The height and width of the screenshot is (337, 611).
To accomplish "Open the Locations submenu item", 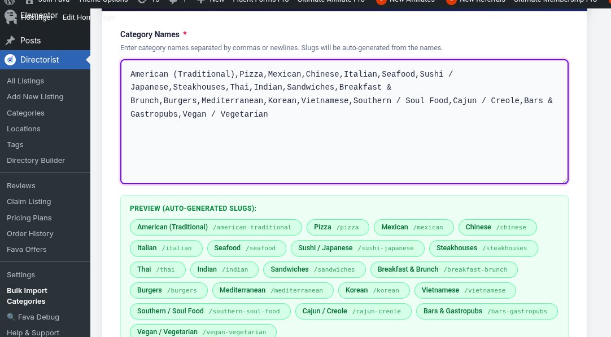I will [x=23, y=128].
